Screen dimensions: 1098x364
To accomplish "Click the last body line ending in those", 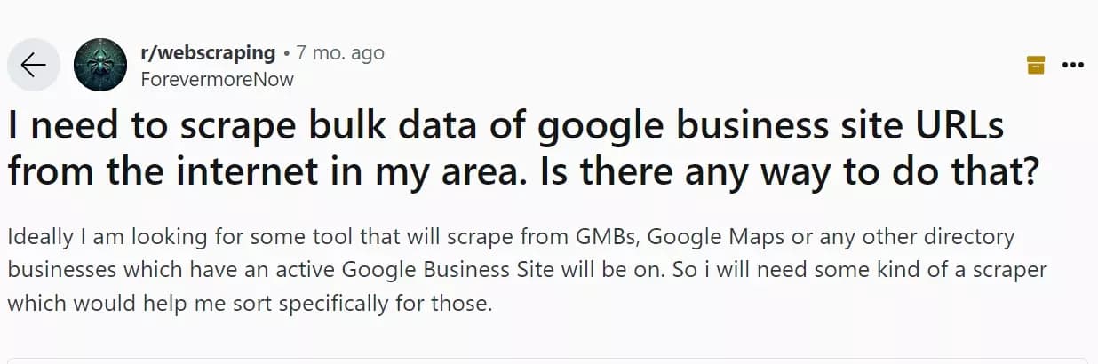I will click(x=250, y=303).
